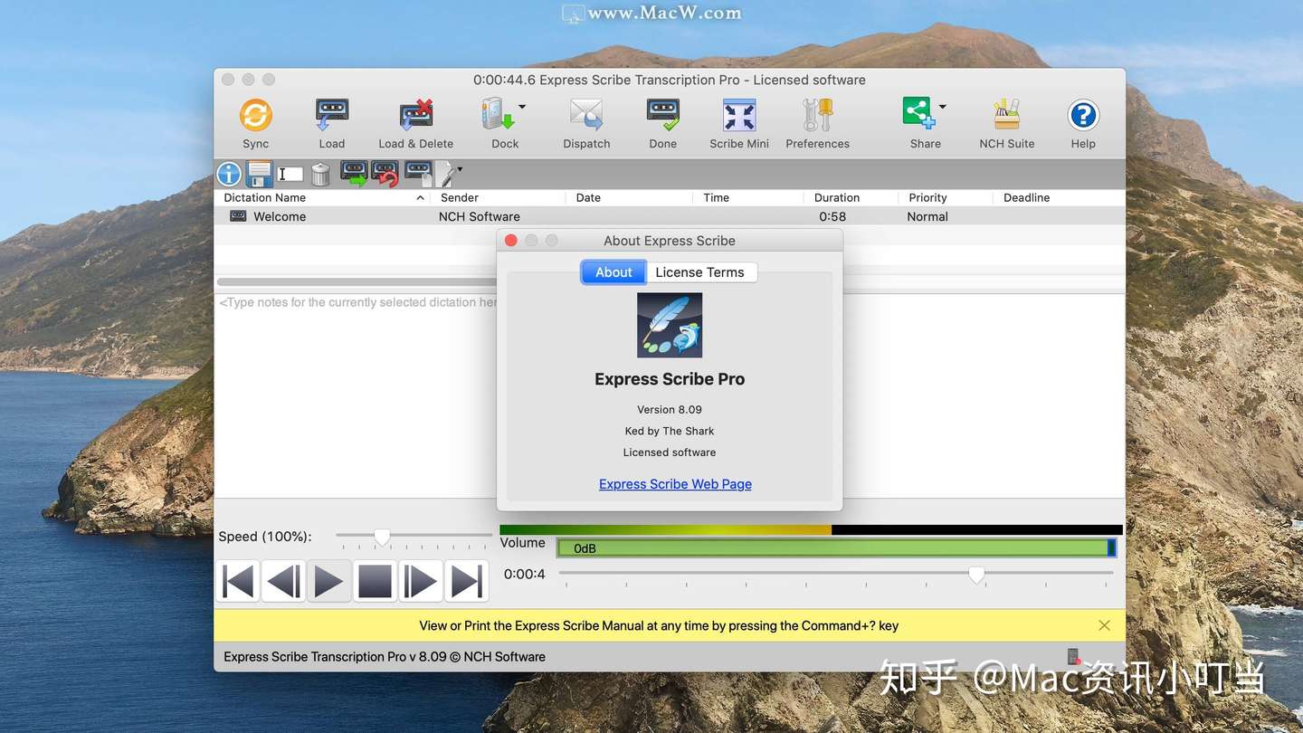Click the Deadline column header
Image resolution: width=1303 pixels, height=733 pixels.
pyautogui.click(x=1059, y=197)
